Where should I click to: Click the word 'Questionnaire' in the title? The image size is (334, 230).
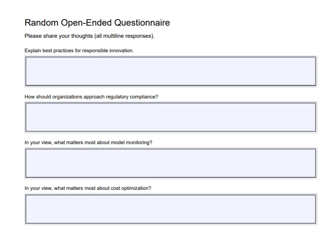coord(142,23)
